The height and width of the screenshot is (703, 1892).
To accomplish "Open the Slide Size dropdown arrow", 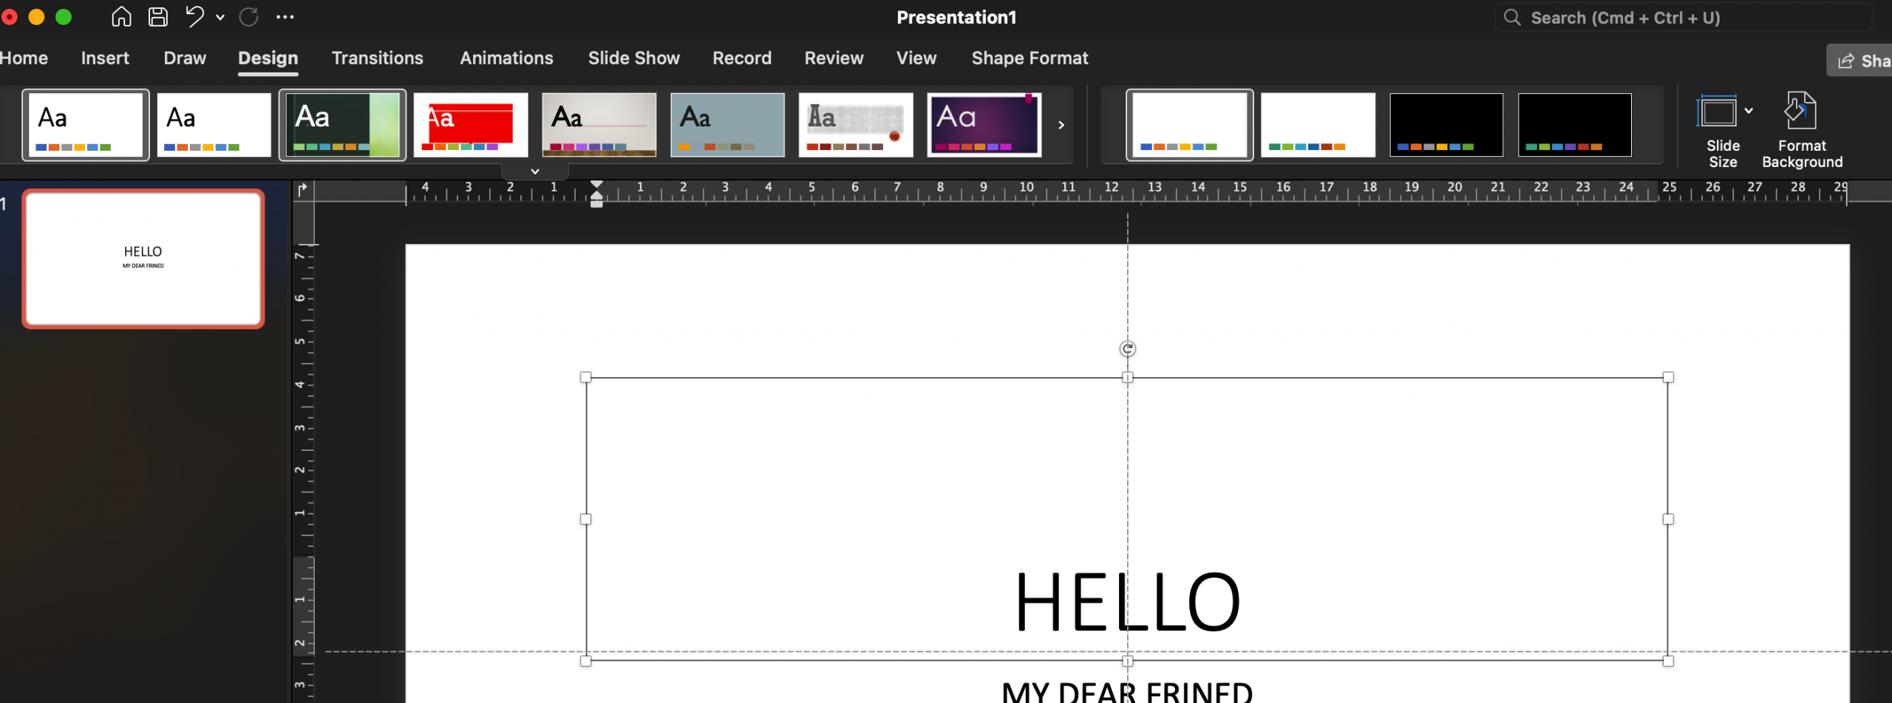I will (x=1749, y=111).
